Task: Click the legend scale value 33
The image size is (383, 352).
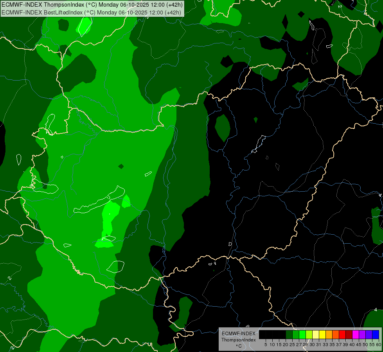Action: (326, 345)
